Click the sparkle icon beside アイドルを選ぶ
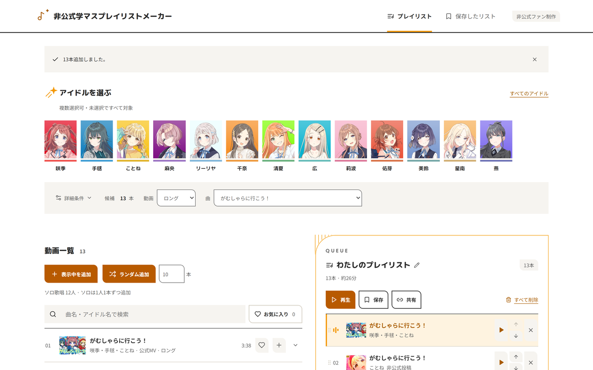593x370 pixels. [51, 92]
